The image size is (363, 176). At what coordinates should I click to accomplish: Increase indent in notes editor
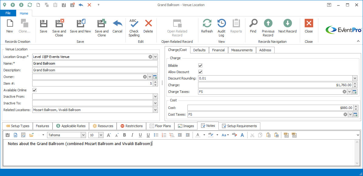pos(188,135)
